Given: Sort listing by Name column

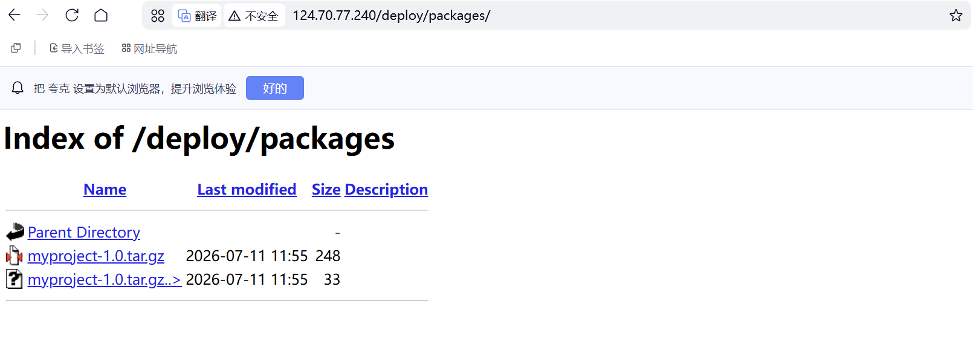Looking at the screenshot, I should tap(105, 189).
